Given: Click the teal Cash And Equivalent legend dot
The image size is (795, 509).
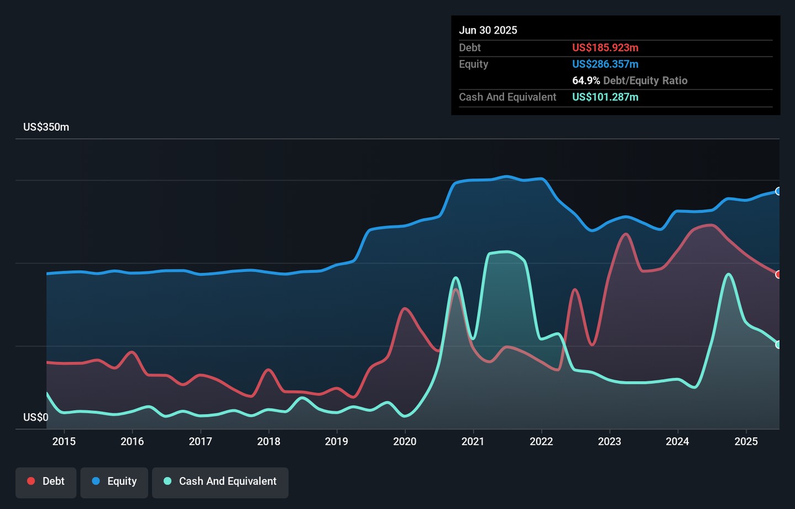Looking at the screenshot, I should tap(168, 481).
